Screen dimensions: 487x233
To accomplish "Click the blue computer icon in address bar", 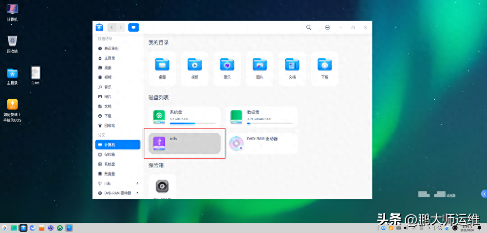I will pyautogui.click(x=133, y=28).
